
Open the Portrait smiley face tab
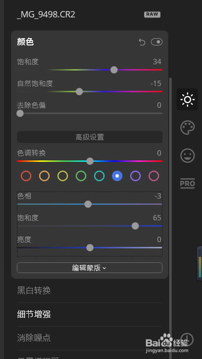click(x=188, y=156)
